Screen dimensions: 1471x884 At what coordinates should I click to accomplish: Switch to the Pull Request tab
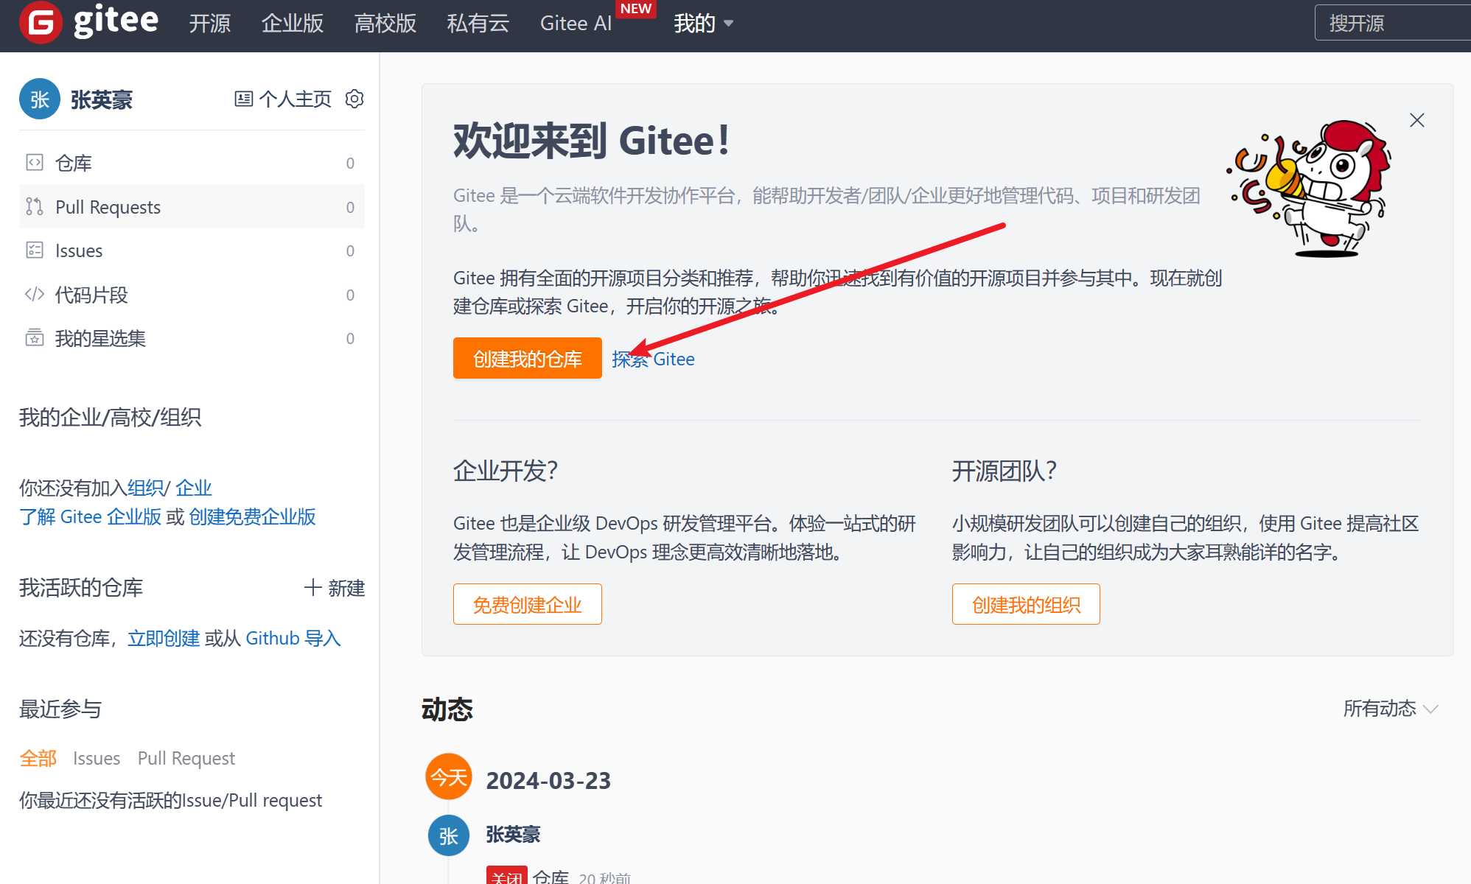point(186,758)
